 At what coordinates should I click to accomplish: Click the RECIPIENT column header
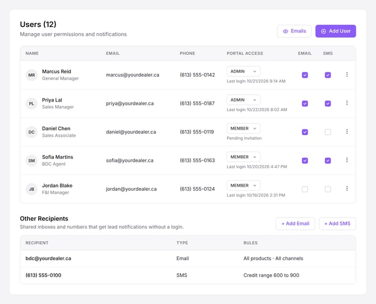point(37,243)
